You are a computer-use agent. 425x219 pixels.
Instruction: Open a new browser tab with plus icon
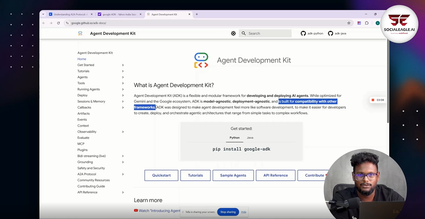[x=197, y=14]
